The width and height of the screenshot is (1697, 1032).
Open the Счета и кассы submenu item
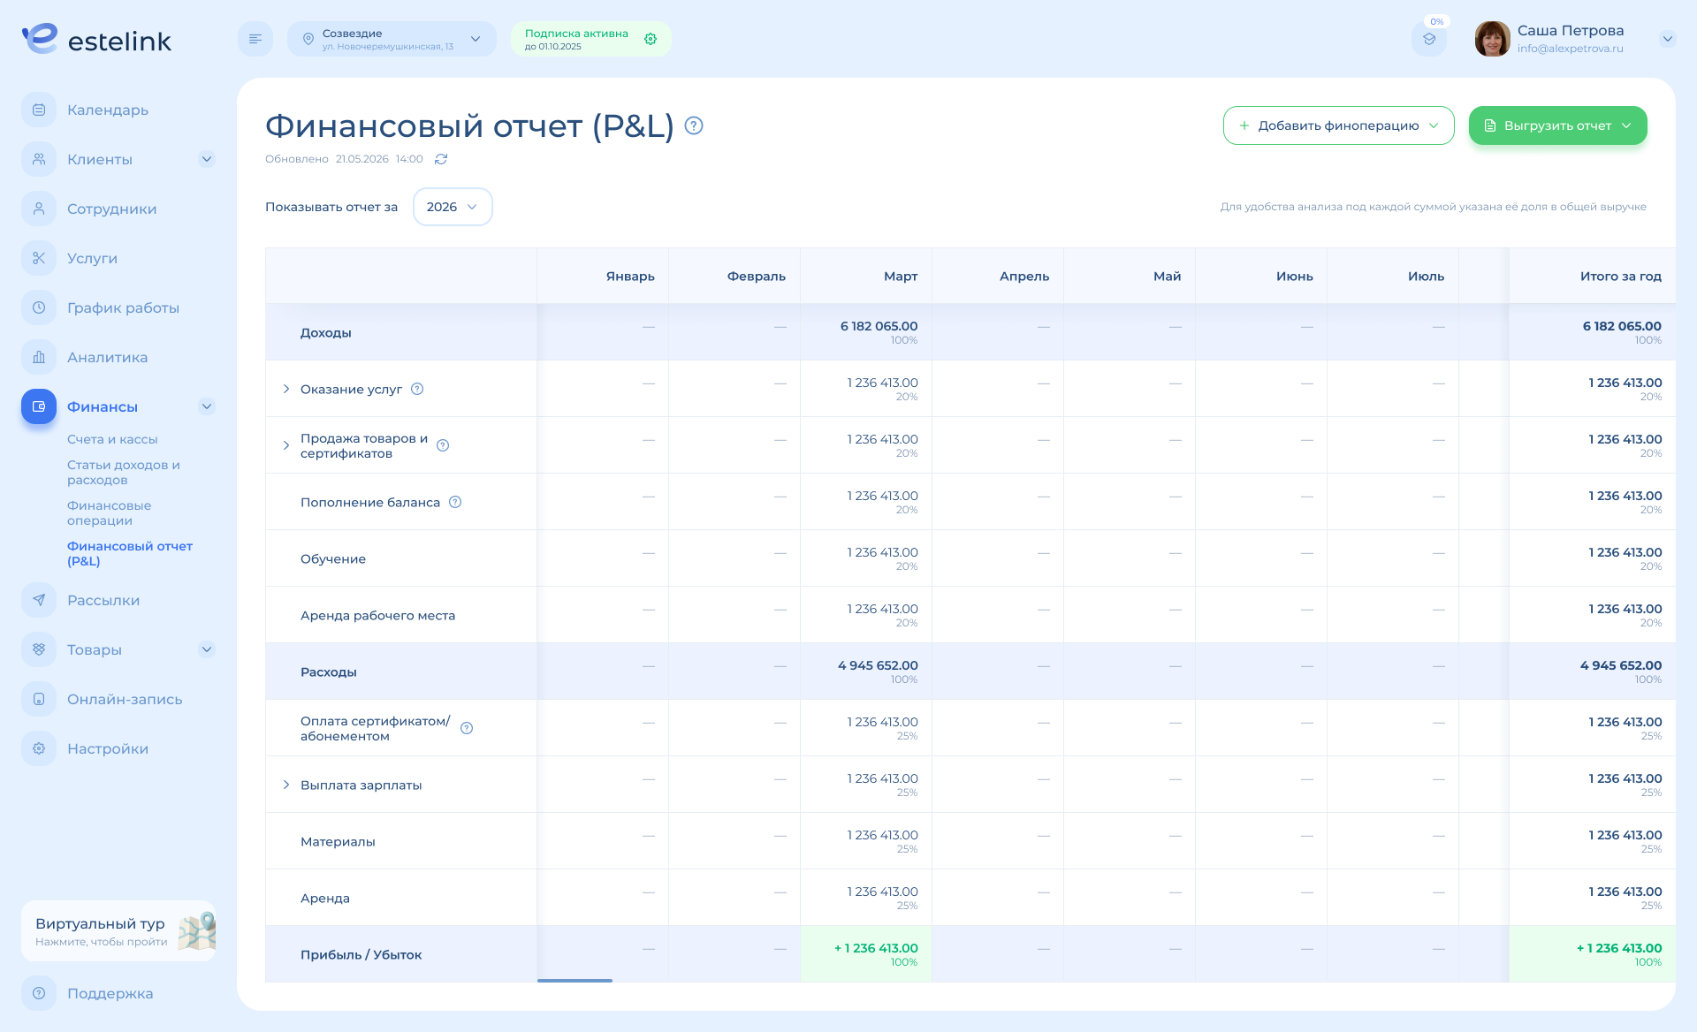point(112,439)
